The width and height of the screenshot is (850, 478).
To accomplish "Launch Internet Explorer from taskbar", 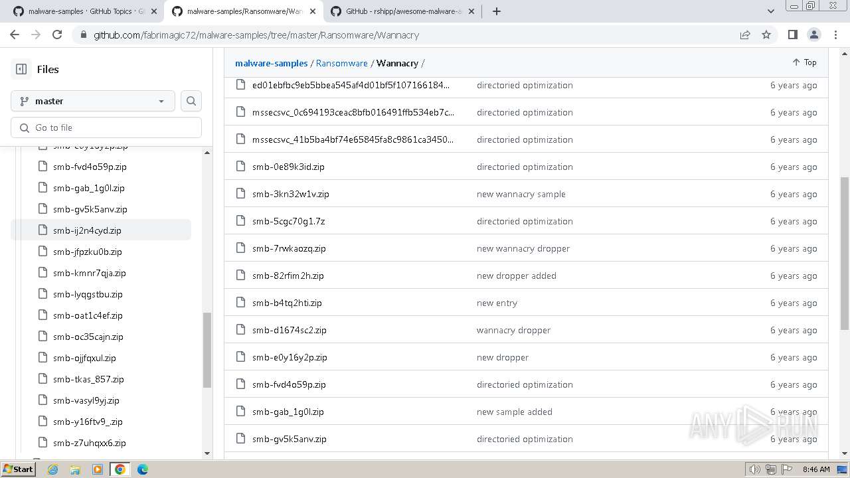I will pos(52,469).
